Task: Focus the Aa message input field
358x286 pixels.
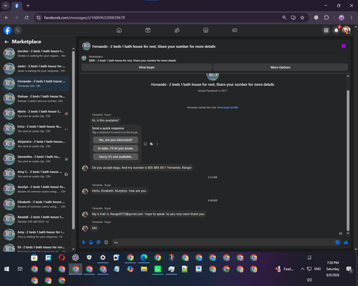Action: [x=223, y=242]
